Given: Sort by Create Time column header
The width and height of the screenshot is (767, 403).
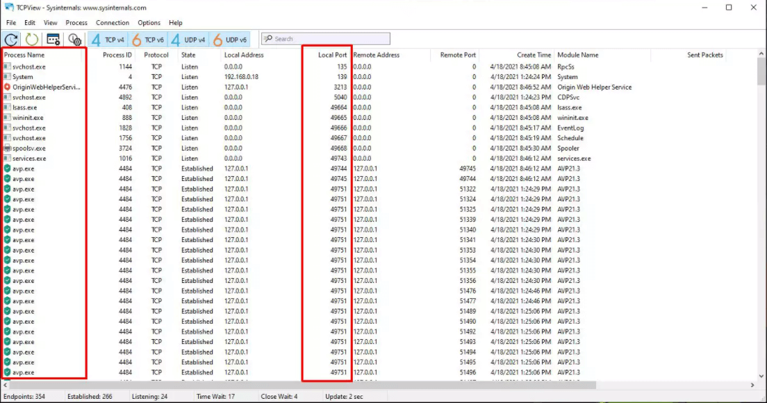Looking at the screenshot, I should tap(534, 55).
